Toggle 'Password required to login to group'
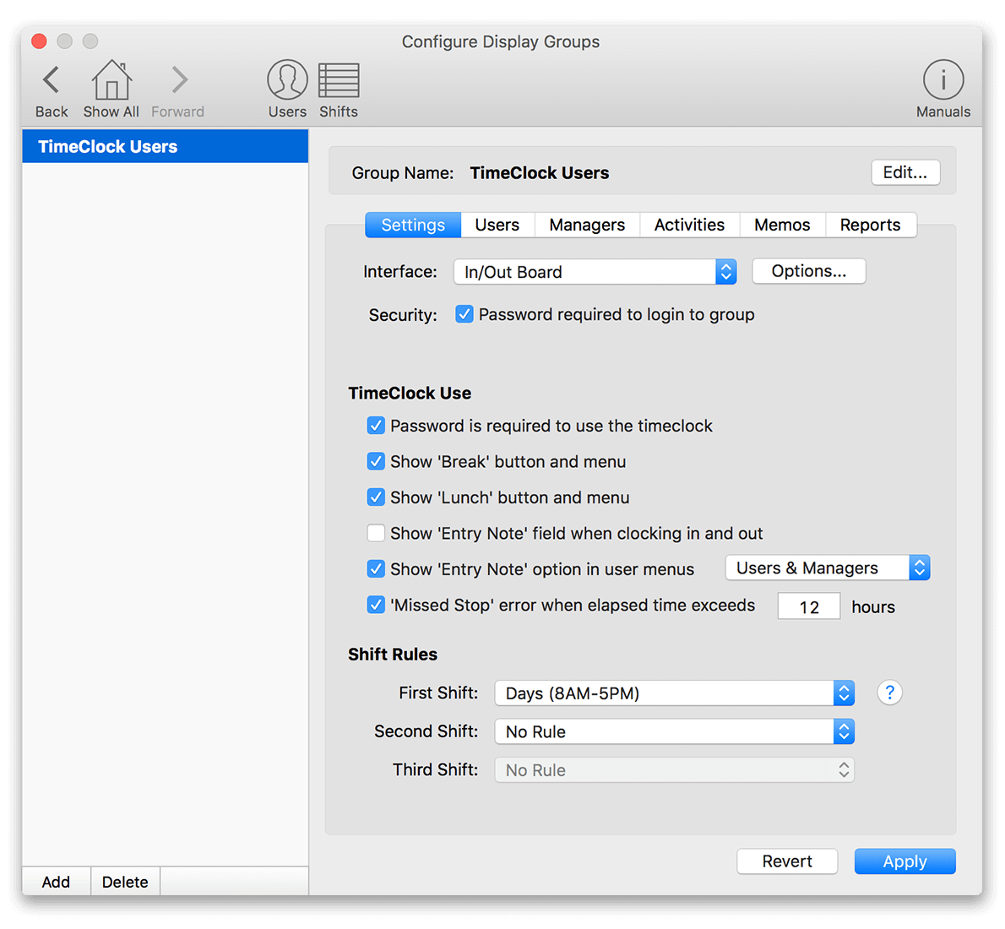This screenshot has width=1005, height=929. point(464,313)
